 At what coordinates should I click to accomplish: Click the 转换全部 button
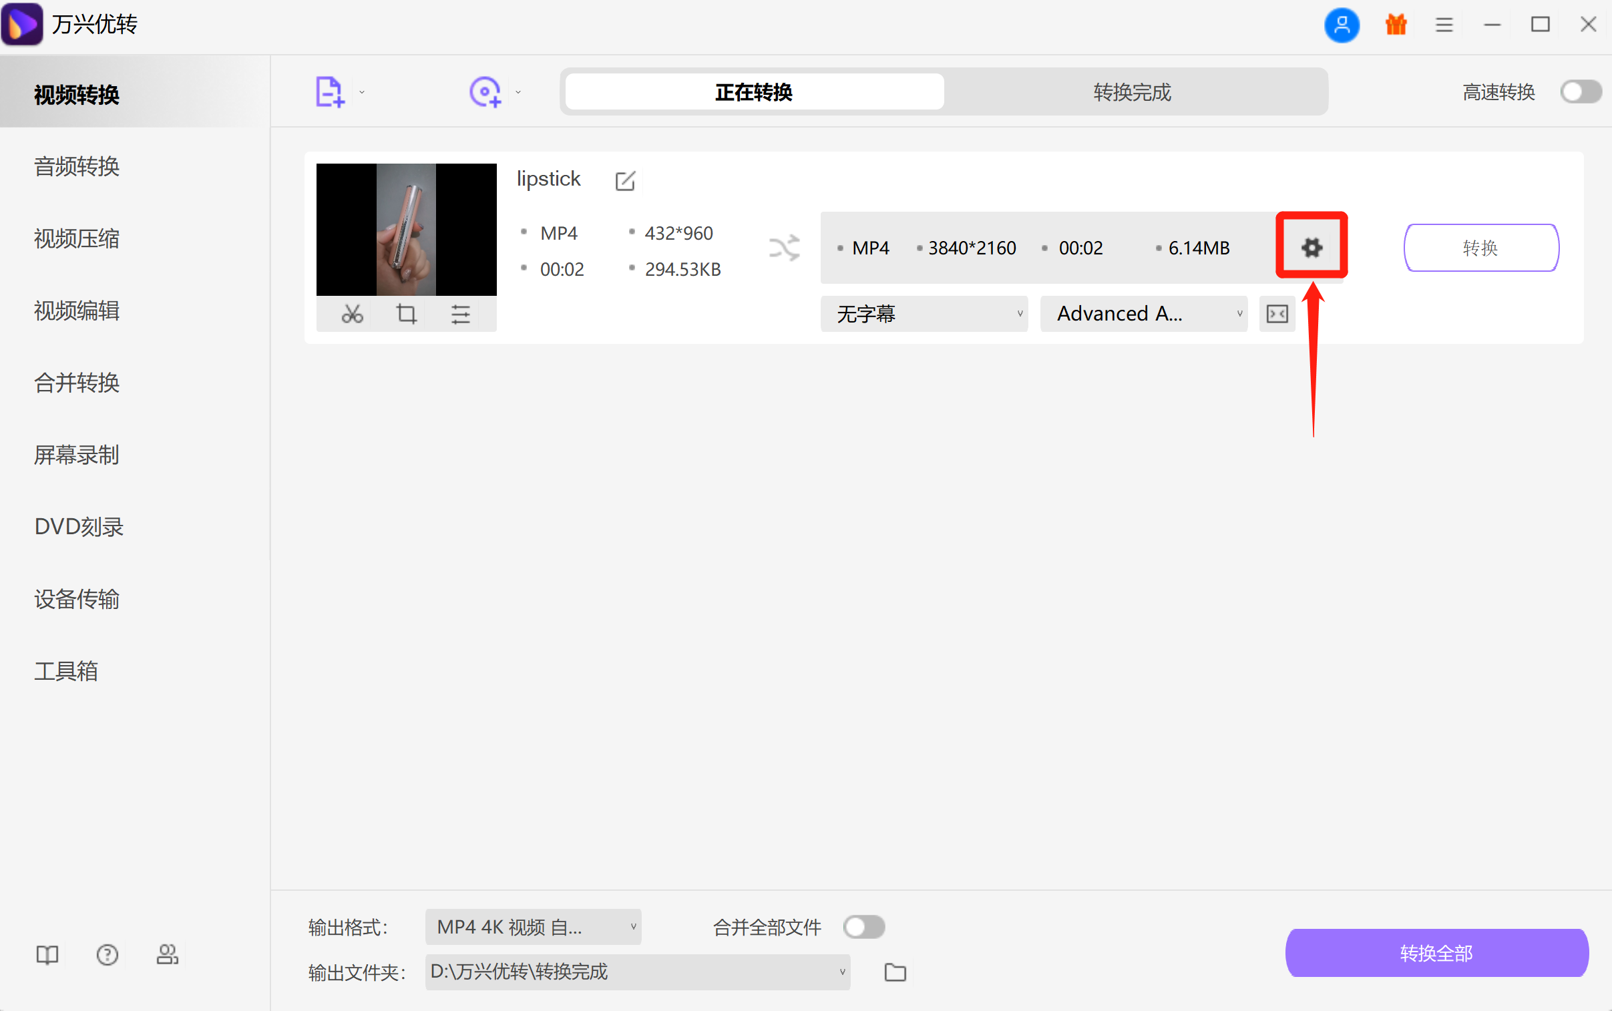1436,953
